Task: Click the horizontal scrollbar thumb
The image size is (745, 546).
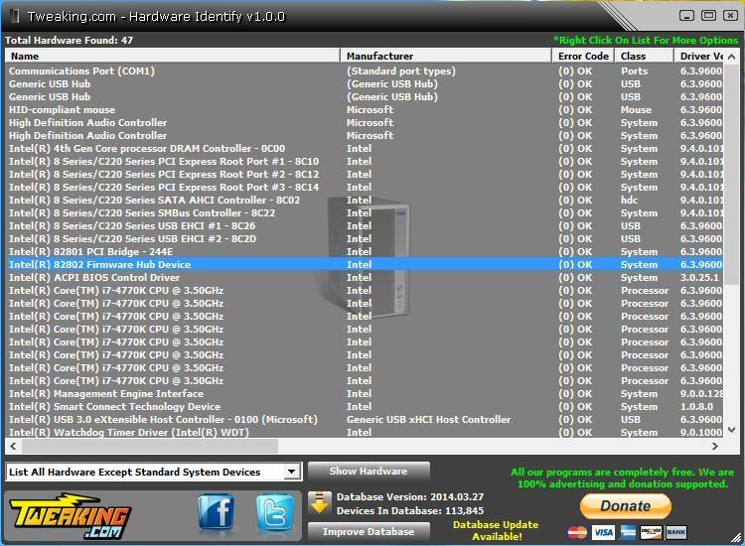Action: [x=150, y=446]
